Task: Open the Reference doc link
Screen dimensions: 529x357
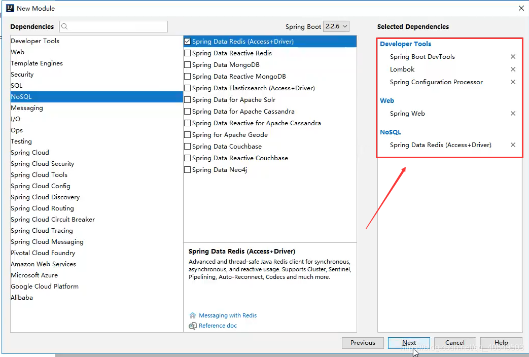Action: (218, 326)
